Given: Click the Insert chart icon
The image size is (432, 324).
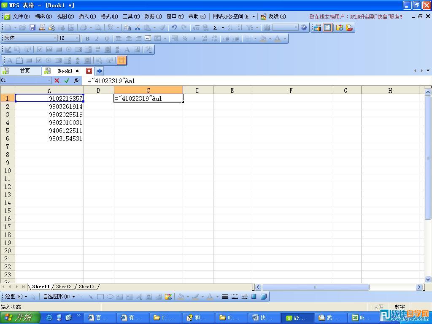Looking at the screenshot, I should (267, 27).
